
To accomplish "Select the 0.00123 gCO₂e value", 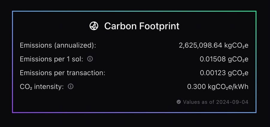I will click(224, 73).
